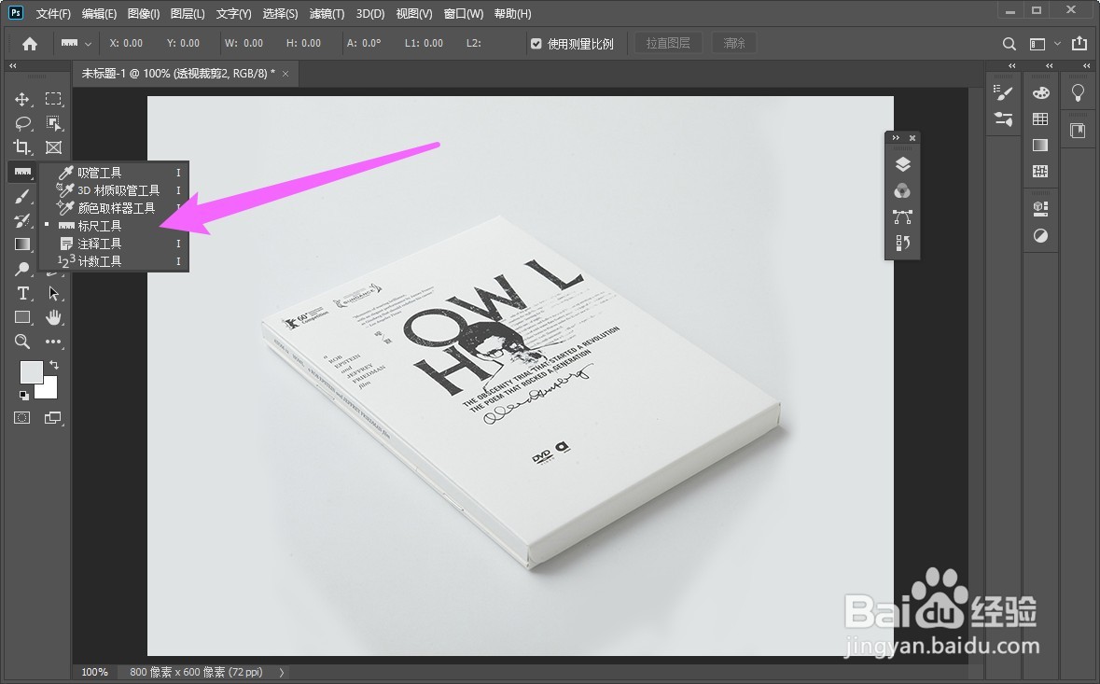1100x684 pixels.
Task: Open the 图像(I) menu
Action: [144, 13]
